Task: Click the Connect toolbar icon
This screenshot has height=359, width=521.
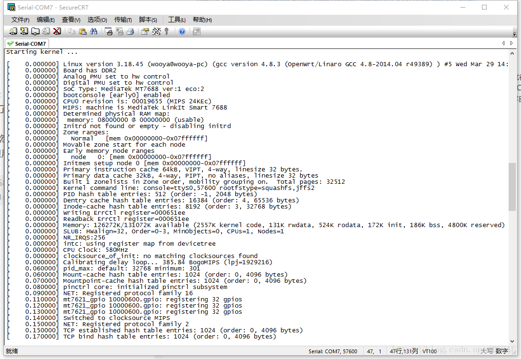Action: point(13,31)
